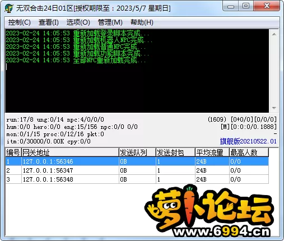This screenshot has width=284, height=241.
Task: Click the 发送队列 column header
Action: tap(137, 152)
